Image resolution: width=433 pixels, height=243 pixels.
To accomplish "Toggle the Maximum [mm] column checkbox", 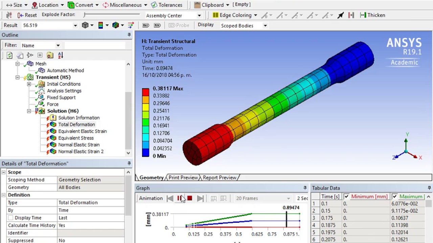I will tap(394, 196).
